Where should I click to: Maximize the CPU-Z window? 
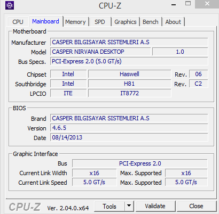click(x=188, y=4)
